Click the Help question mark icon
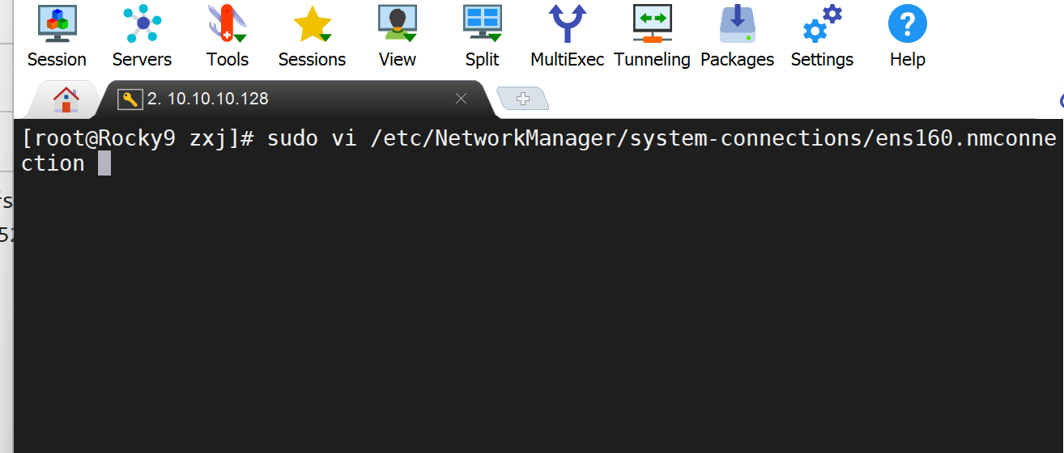1064x453 pixels. 907,35
